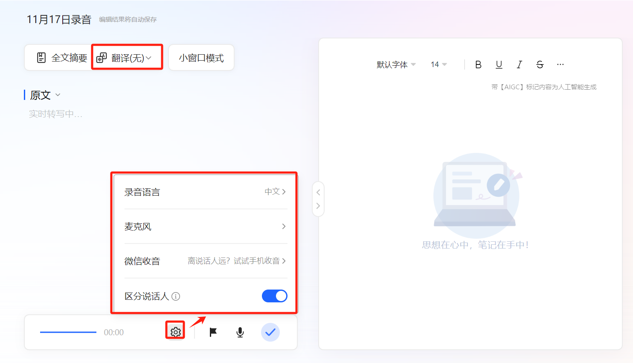Open the 麦克风 menu item

click(205, 226)
